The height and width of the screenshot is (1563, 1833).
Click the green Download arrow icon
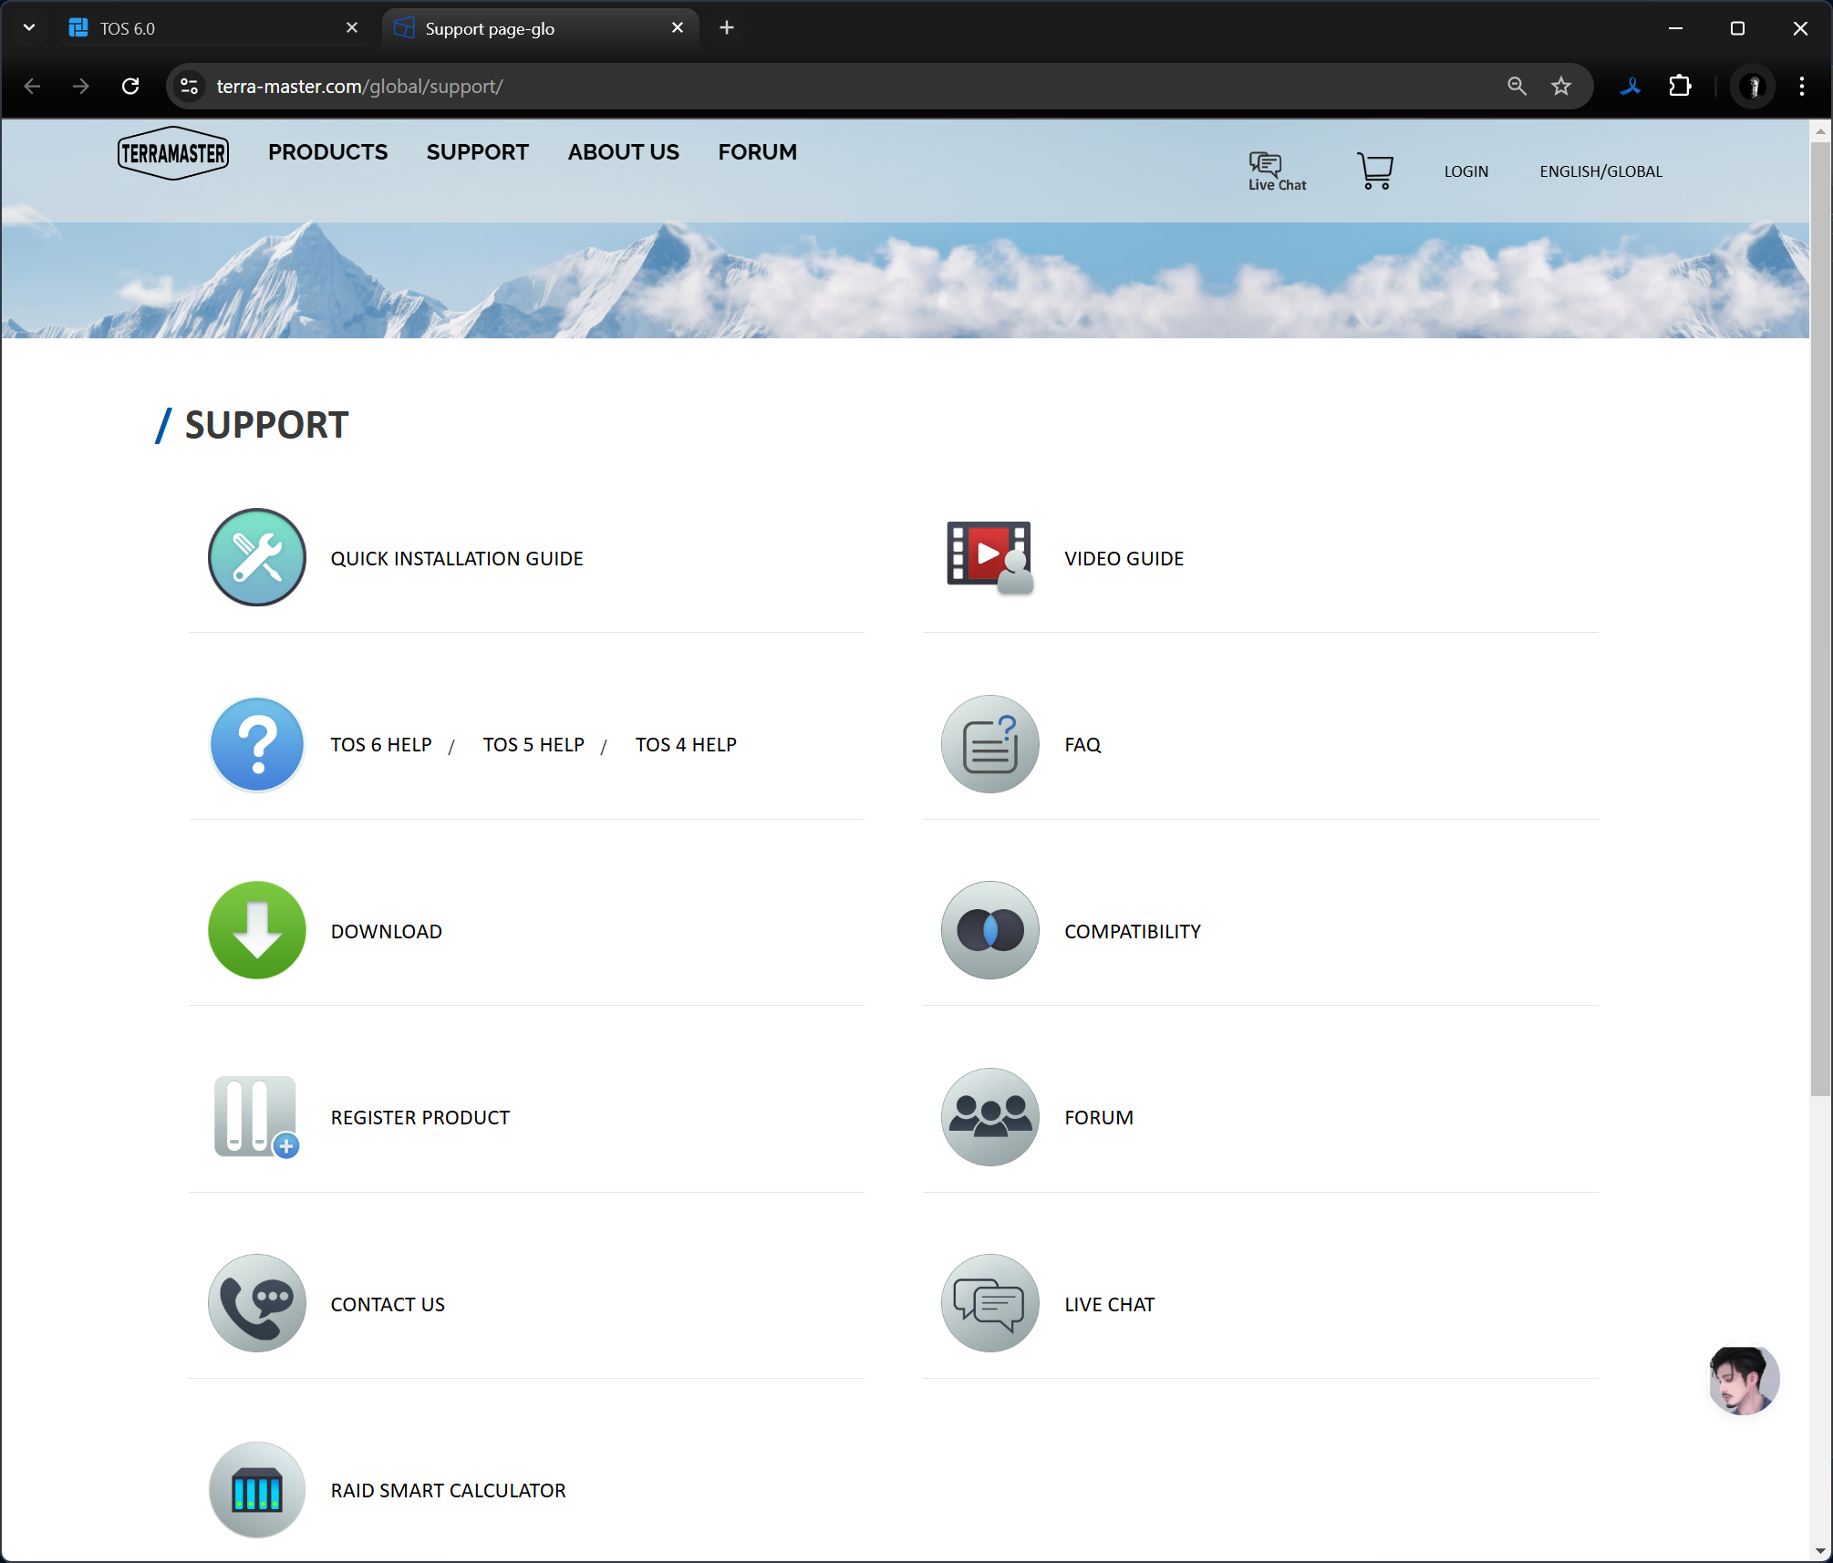(256, 930)
